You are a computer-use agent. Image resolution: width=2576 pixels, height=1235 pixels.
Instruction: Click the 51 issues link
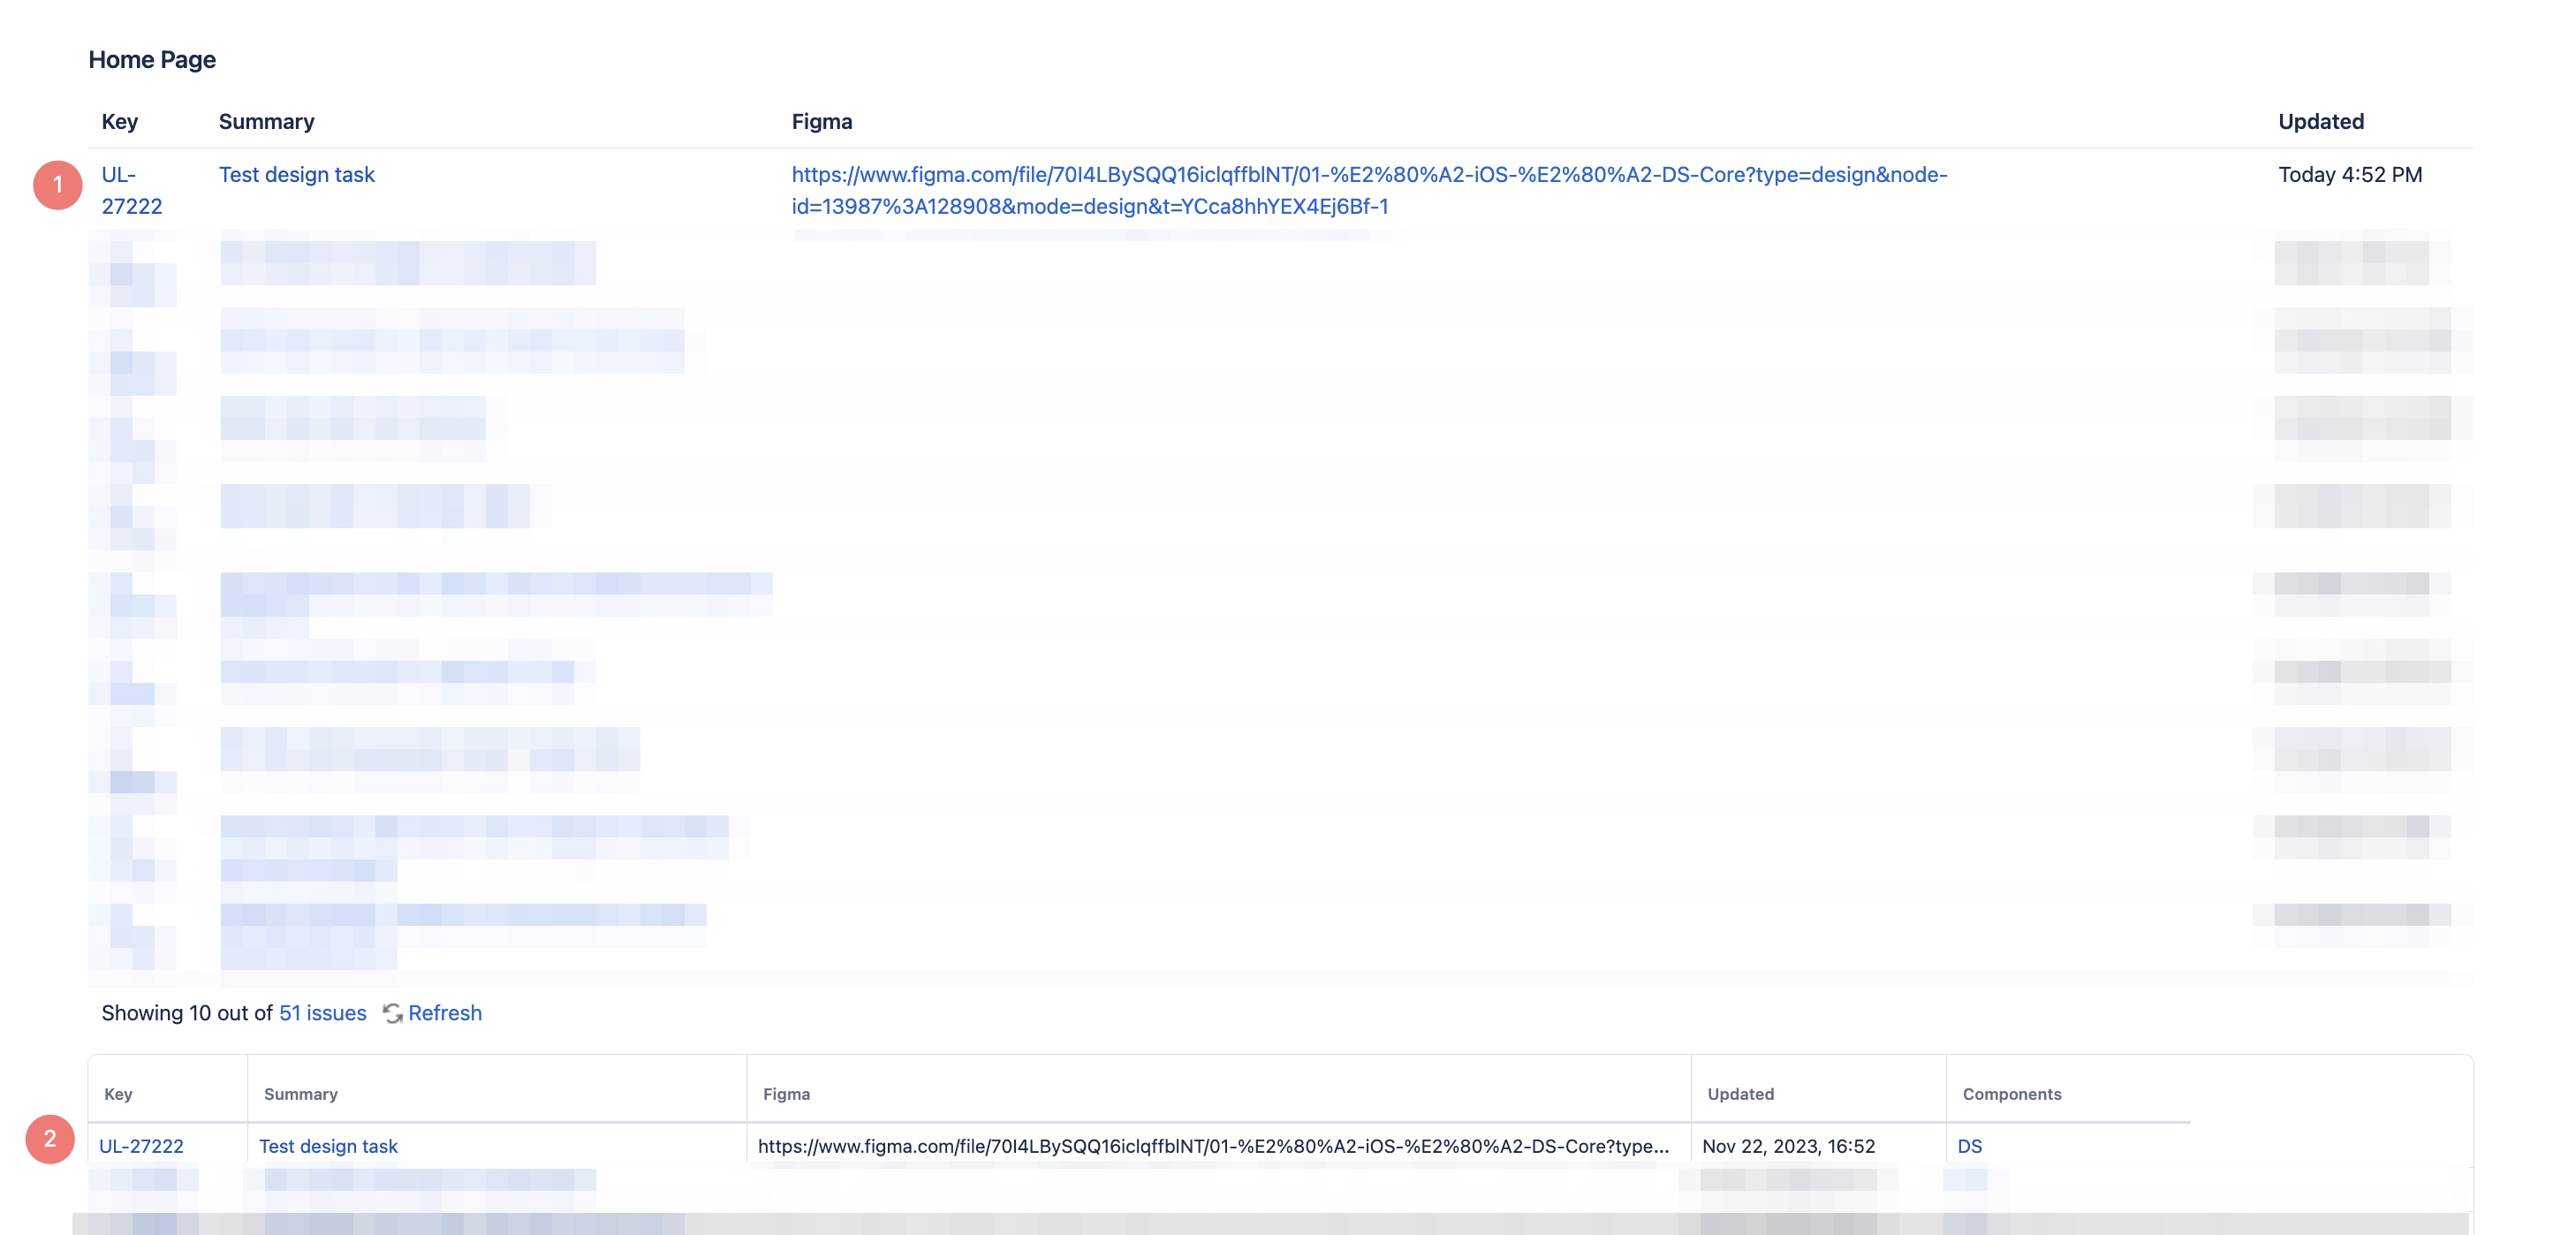(x=322, y=1013)
